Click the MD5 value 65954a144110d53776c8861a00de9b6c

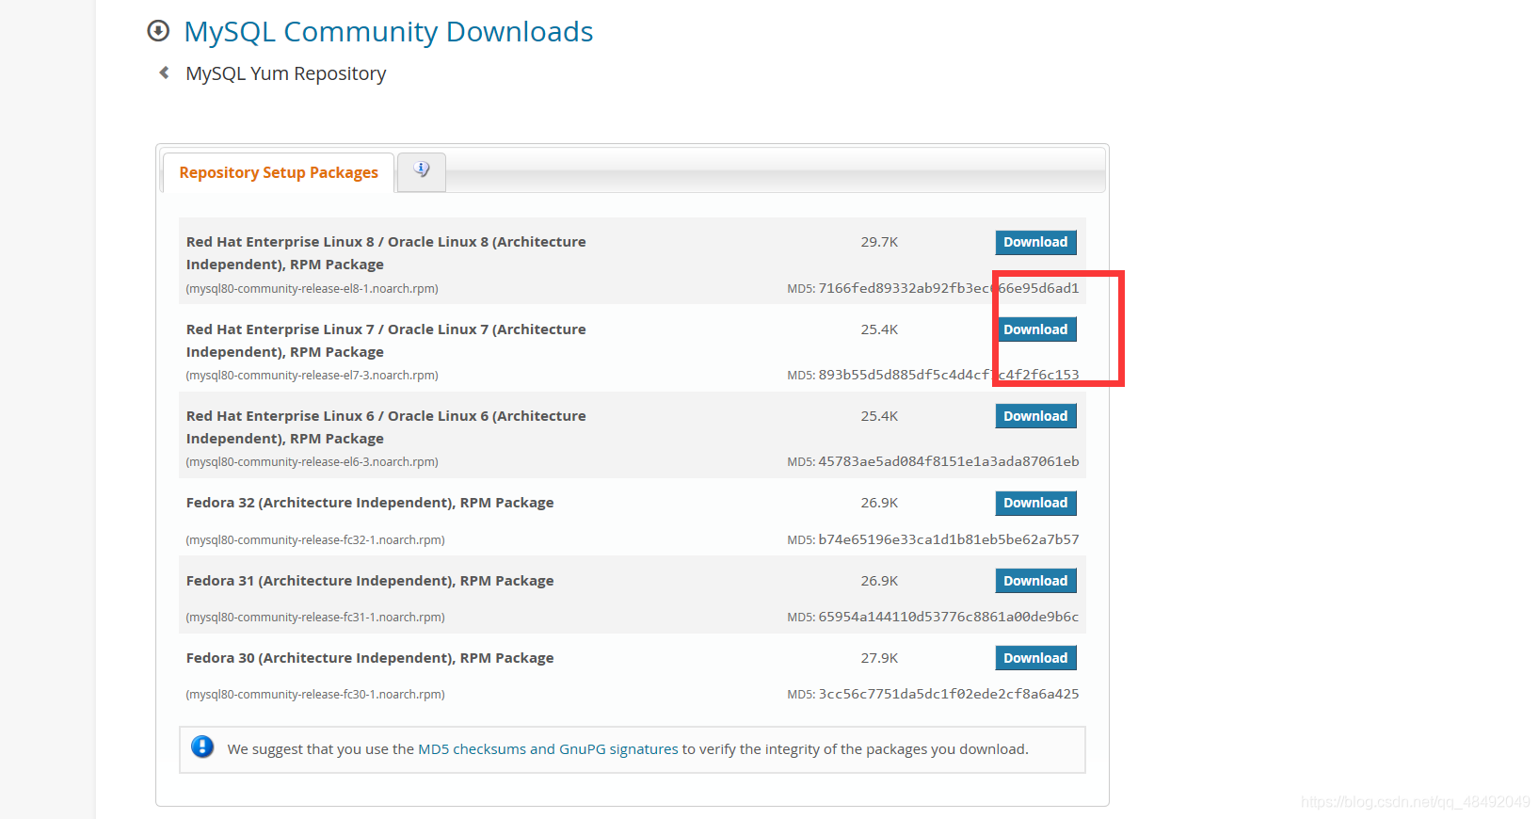tap(949, 617)
